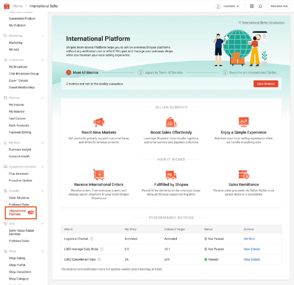Click L90D Cancellation Rate help icon
The image size is (294, 285).
99,259
